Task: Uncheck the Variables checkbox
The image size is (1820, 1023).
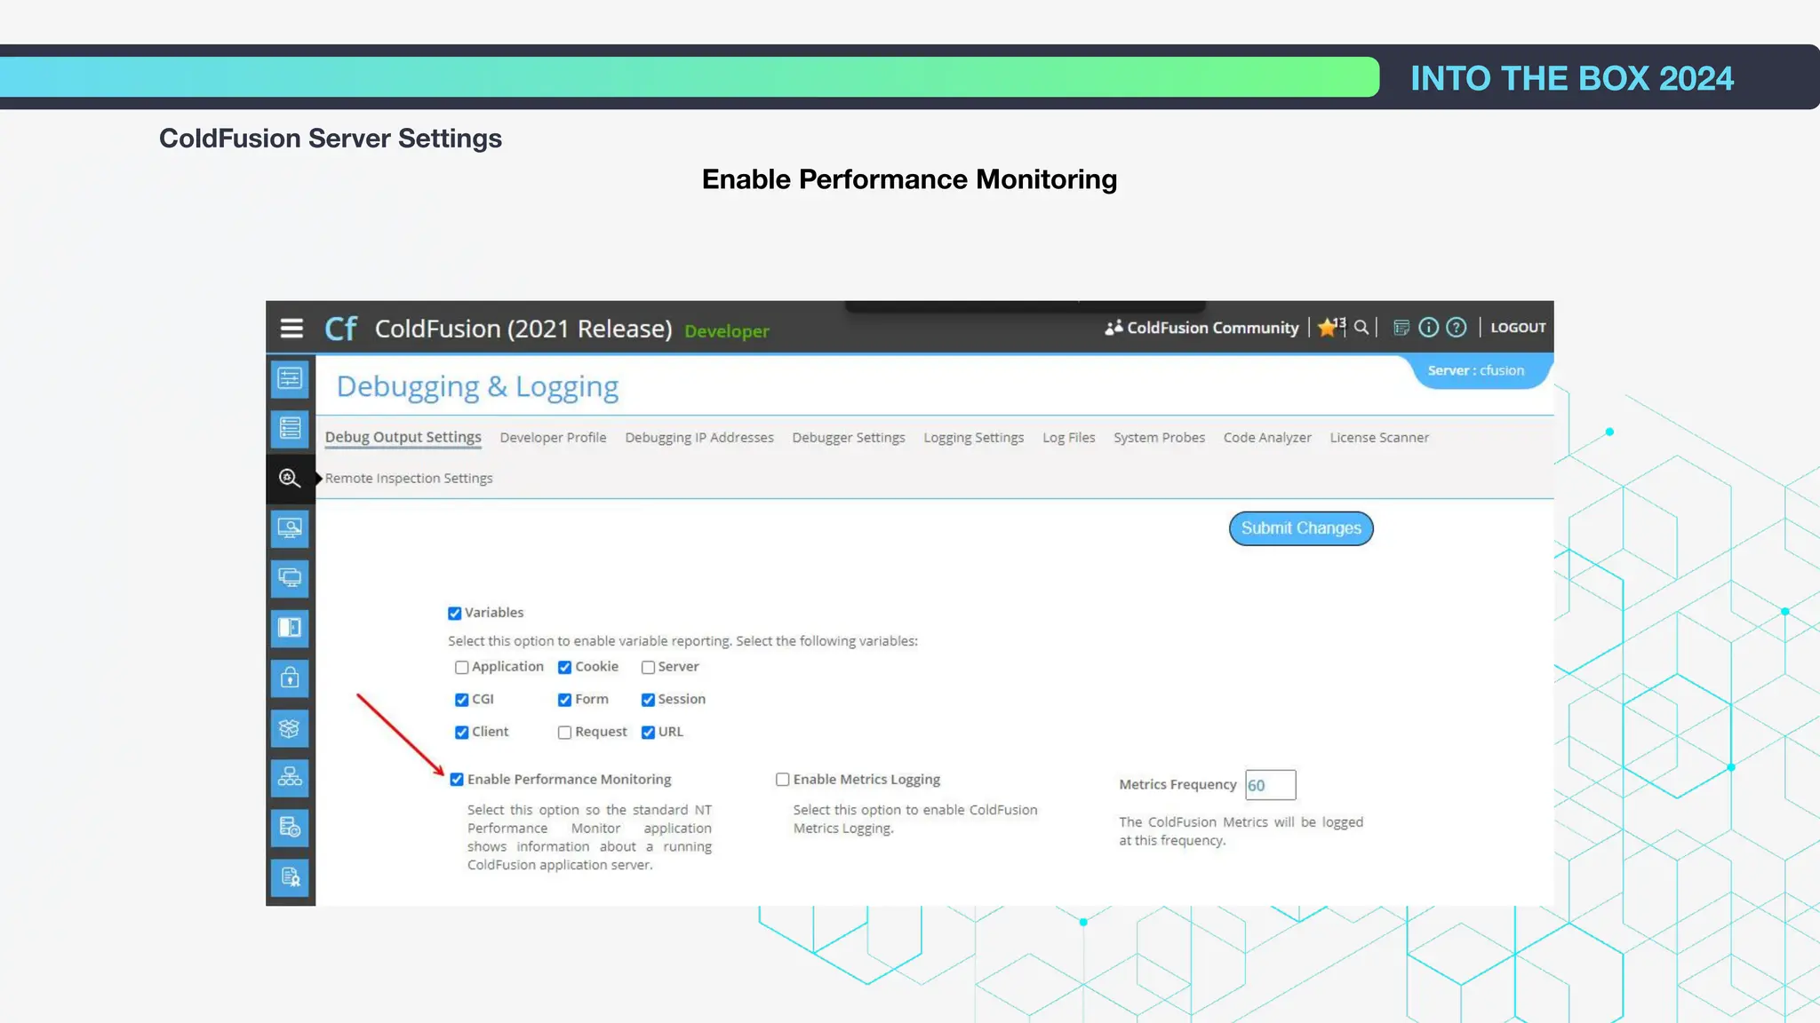Action: (x=454, y=614)
